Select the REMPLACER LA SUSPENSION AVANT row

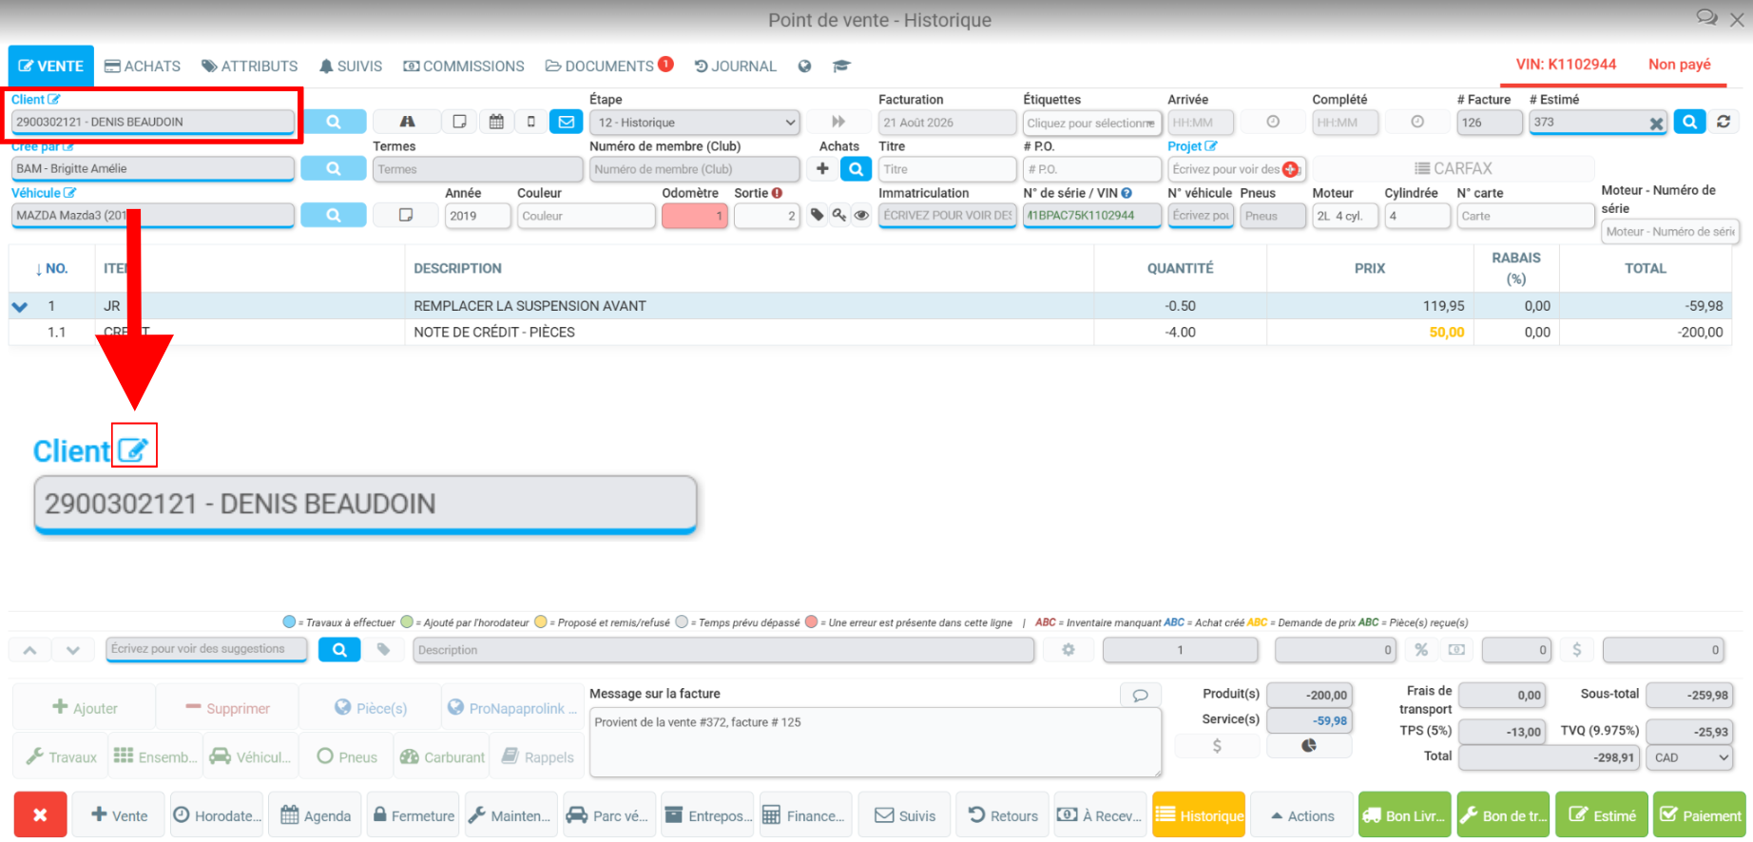[x=870, y=306]
